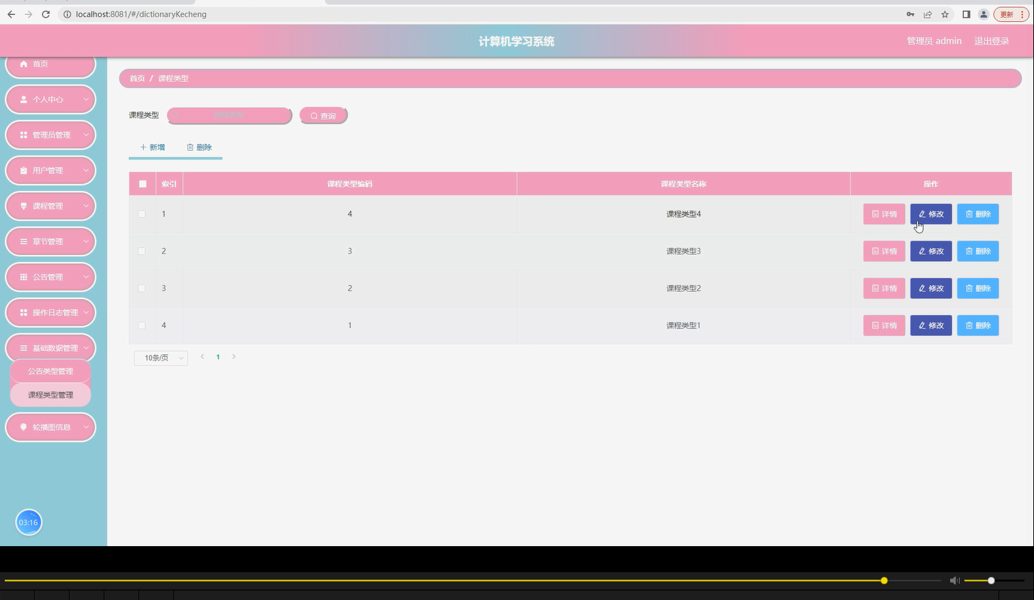Click the clipboard icon of 用户管理
This screenshot has width=1034, height=600.
click(24, 170)
